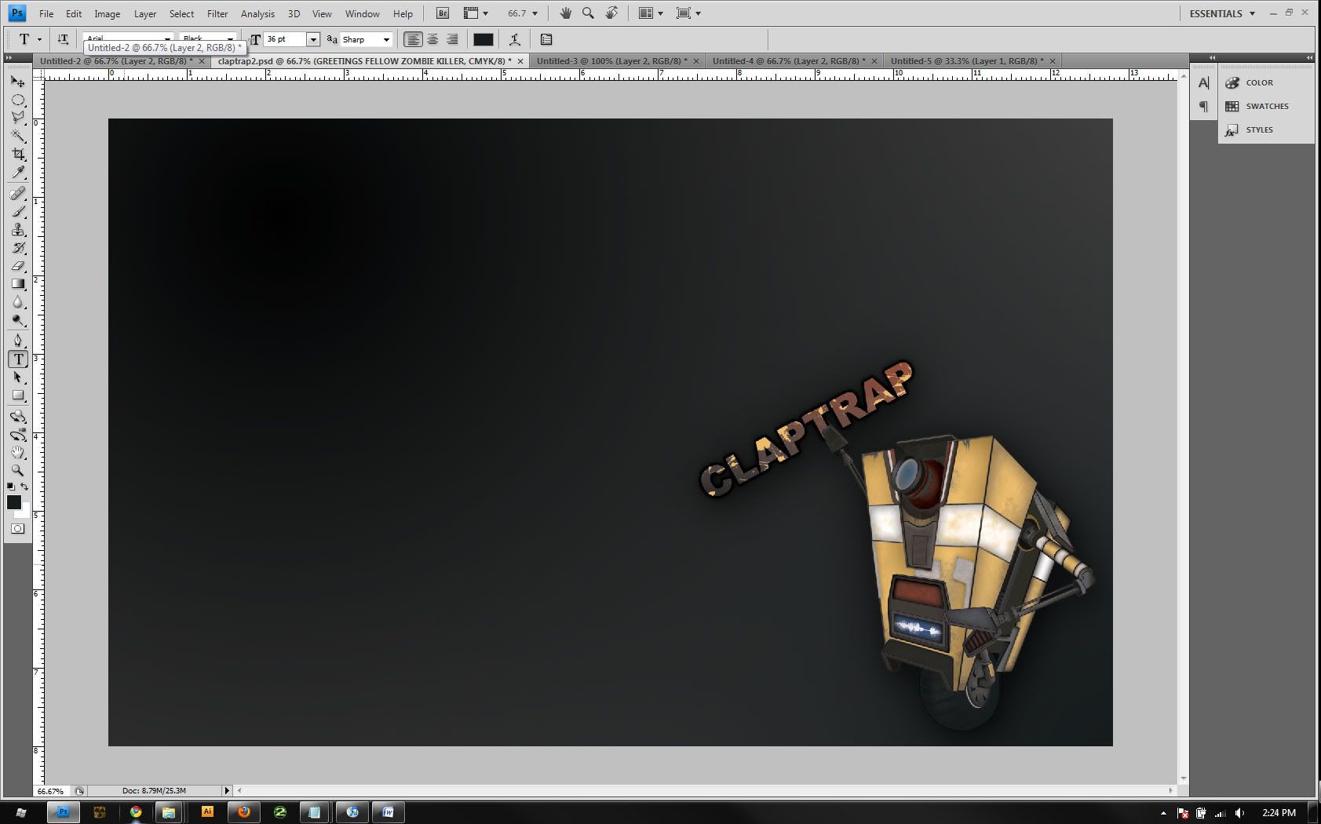Click the text color swatch in options bar

click(x=484, y=39)
